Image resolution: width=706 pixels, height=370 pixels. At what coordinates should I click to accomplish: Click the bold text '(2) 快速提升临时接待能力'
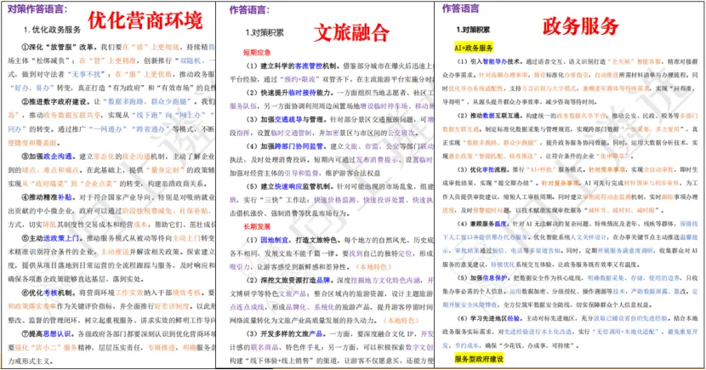[x=288, y=93]
